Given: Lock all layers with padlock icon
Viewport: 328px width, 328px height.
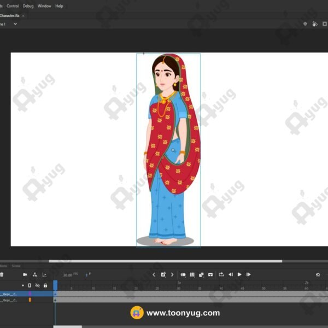Looking at the screenshot, I should pyautogui.click(x=45, y=285).
